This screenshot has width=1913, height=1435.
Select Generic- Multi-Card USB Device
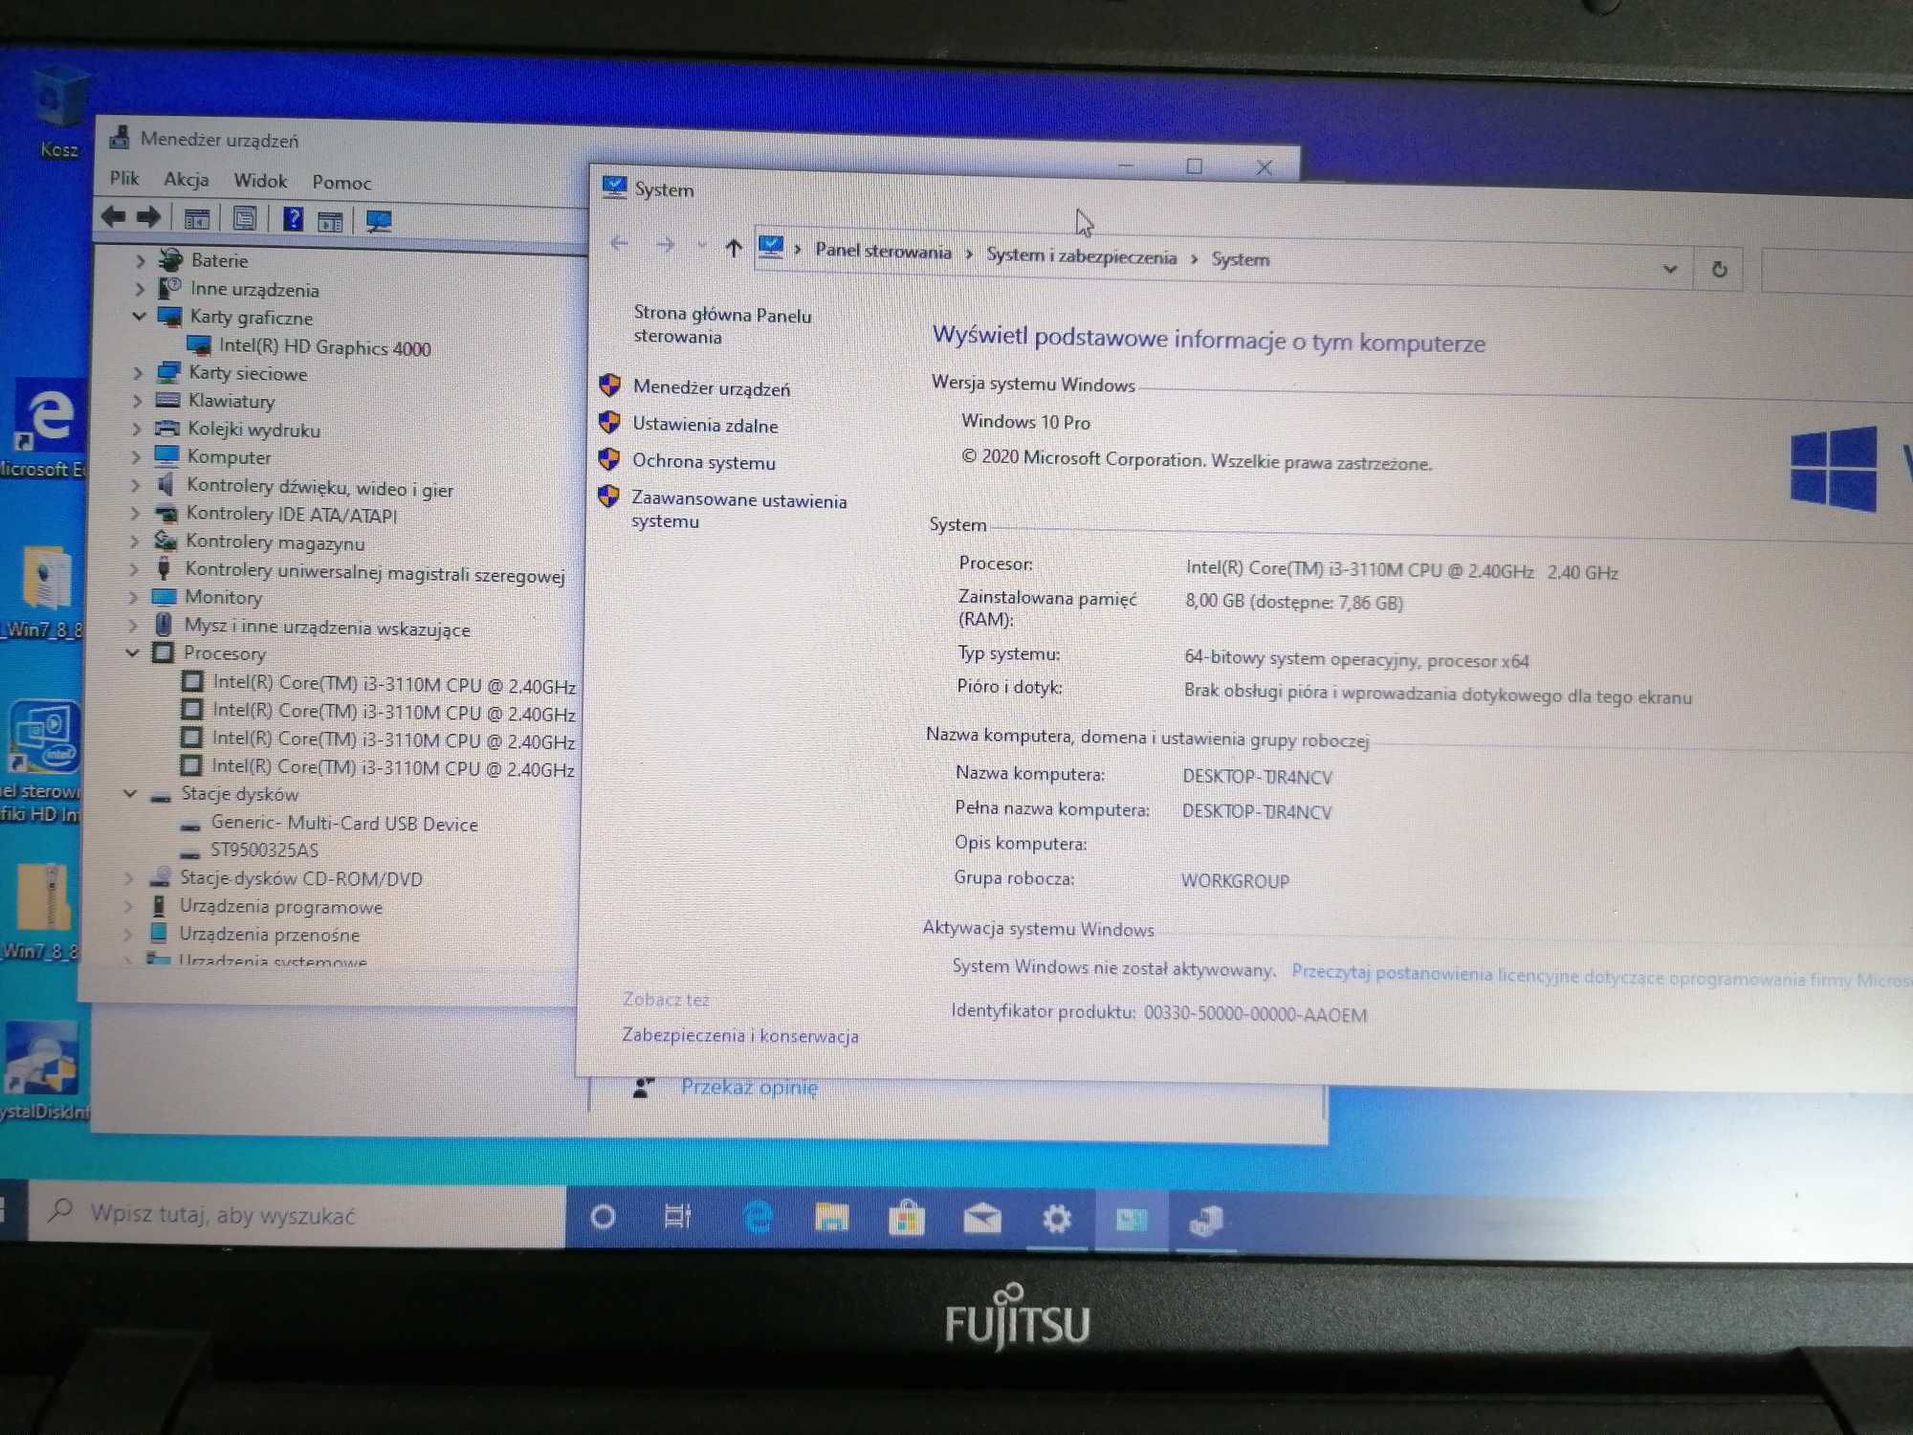point(343,824)
